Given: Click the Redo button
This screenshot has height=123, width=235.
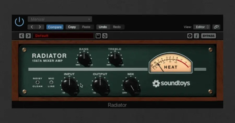Looking at the screenshot, I should click(117, 27).
